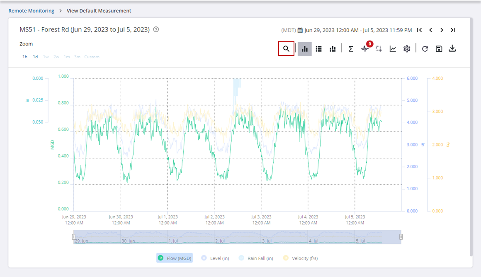Screen dimensions: 481x277
Task: Set zoom to 1d
Action: click(35, 57)
